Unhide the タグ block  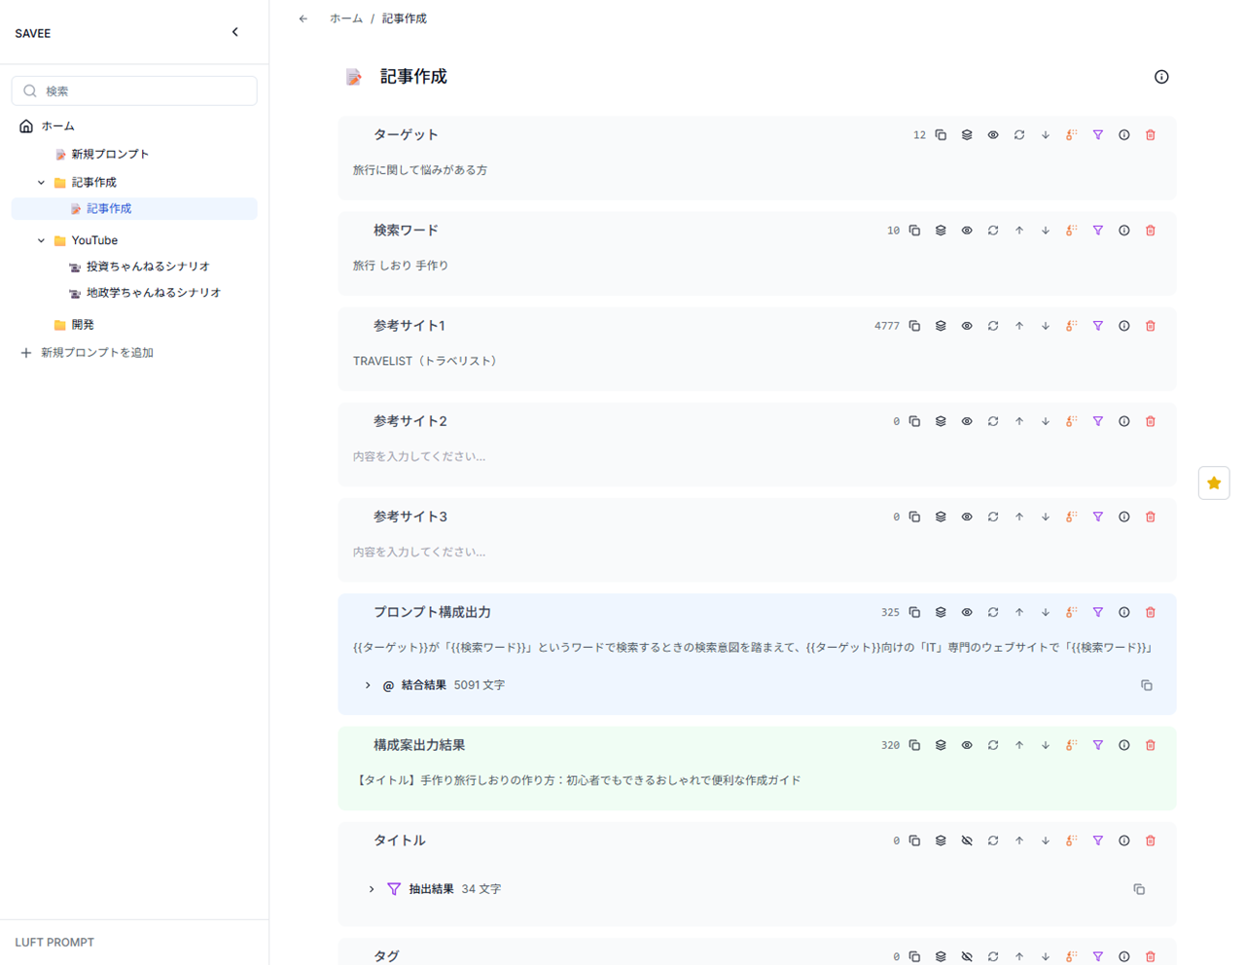pyautogui.click(x=967, y=956)
